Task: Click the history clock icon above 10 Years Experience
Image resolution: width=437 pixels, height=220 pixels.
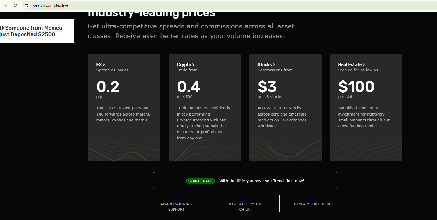Action: point(312,198)
